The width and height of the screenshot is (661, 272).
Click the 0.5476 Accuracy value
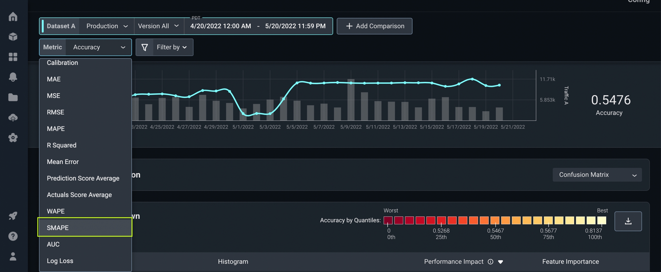[611, 100]
